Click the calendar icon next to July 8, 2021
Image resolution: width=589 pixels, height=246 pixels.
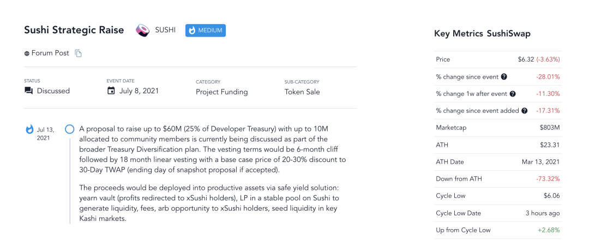pyautogui.click(x=111, y=91)
